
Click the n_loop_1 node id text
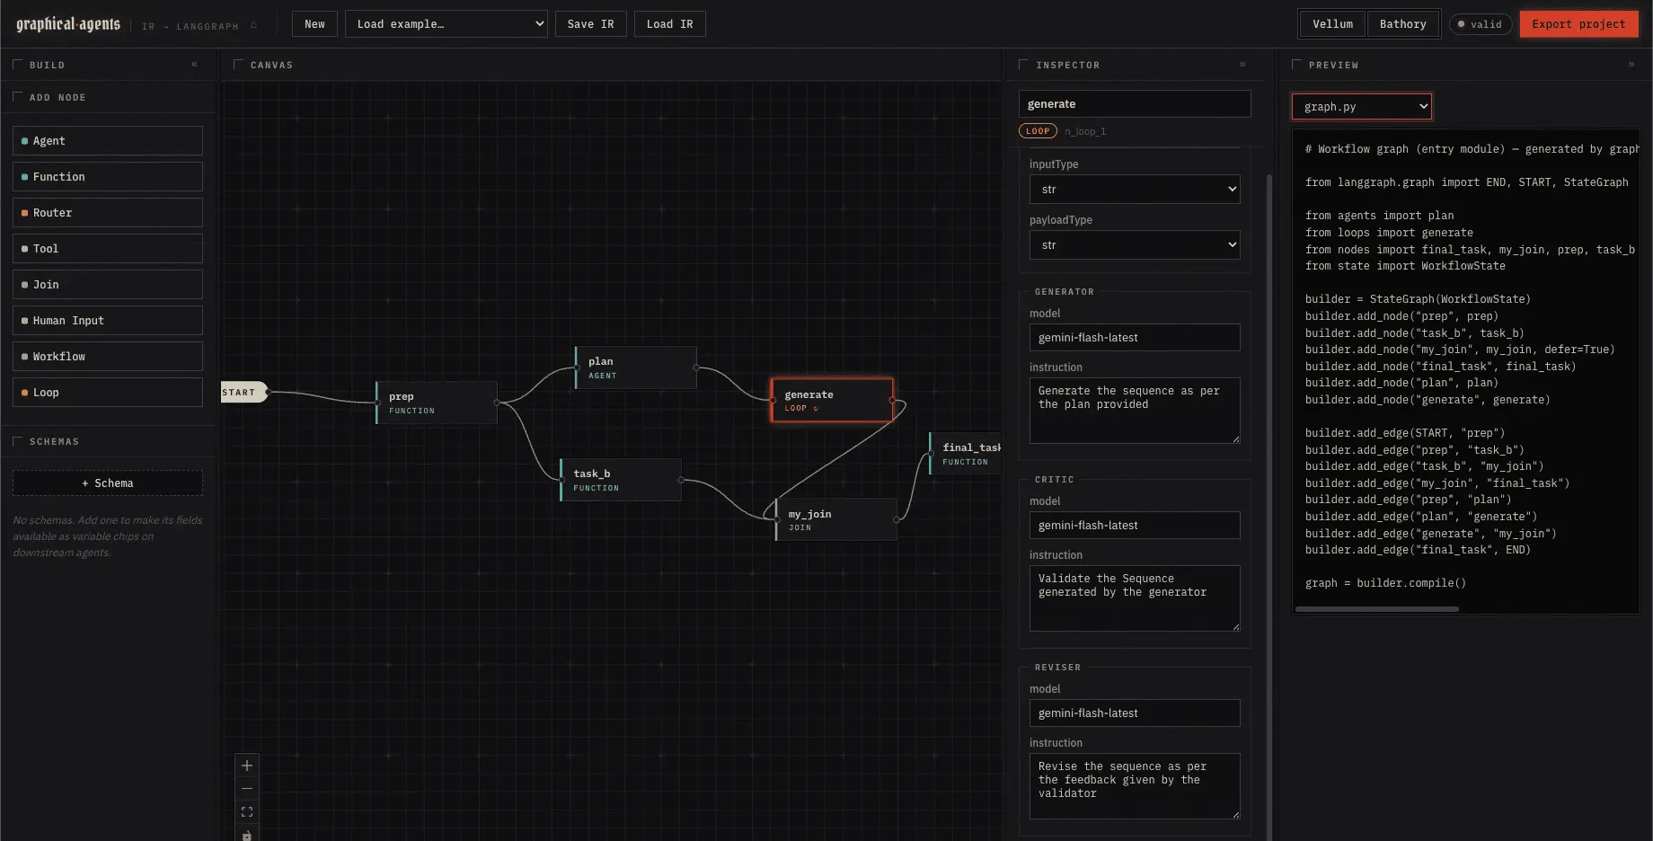[1085, 132]
